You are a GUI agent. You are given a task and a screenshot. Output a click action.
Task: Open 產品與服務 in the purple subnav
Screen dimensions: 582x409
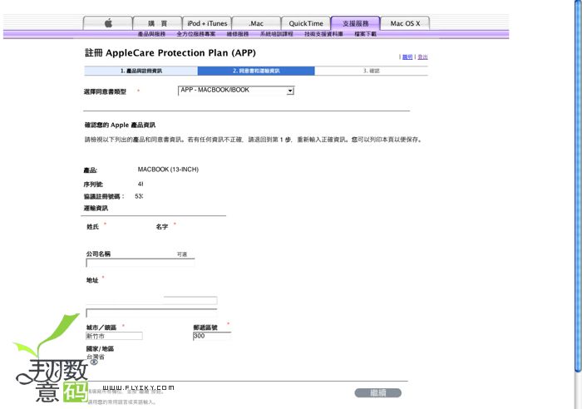151,34
